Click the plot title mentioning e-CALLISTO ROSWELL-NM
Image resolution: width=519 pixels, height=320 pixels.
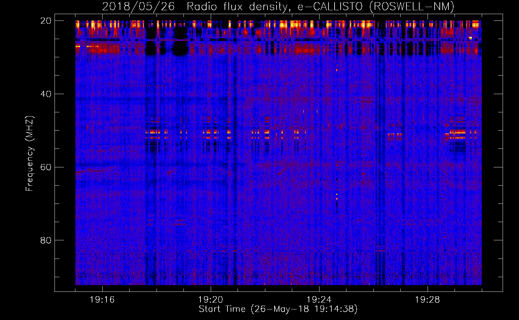[x=278, y=7]
